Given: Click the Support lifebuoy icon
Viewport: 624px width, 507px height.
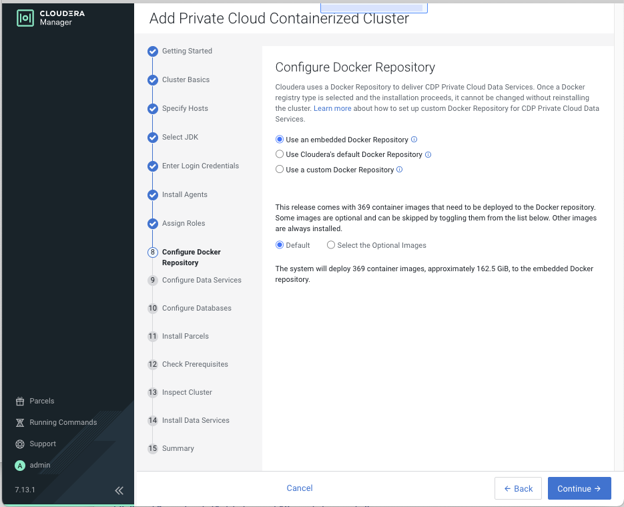Looking at the screenshot, I should coord(20,444).
